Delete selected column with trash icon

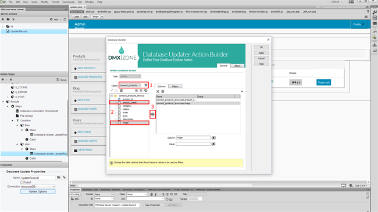[163, 91]
